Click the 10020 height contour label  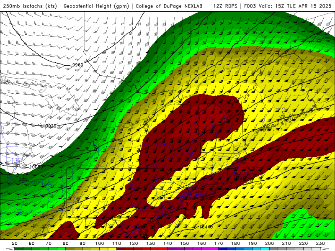coord(49,126)
